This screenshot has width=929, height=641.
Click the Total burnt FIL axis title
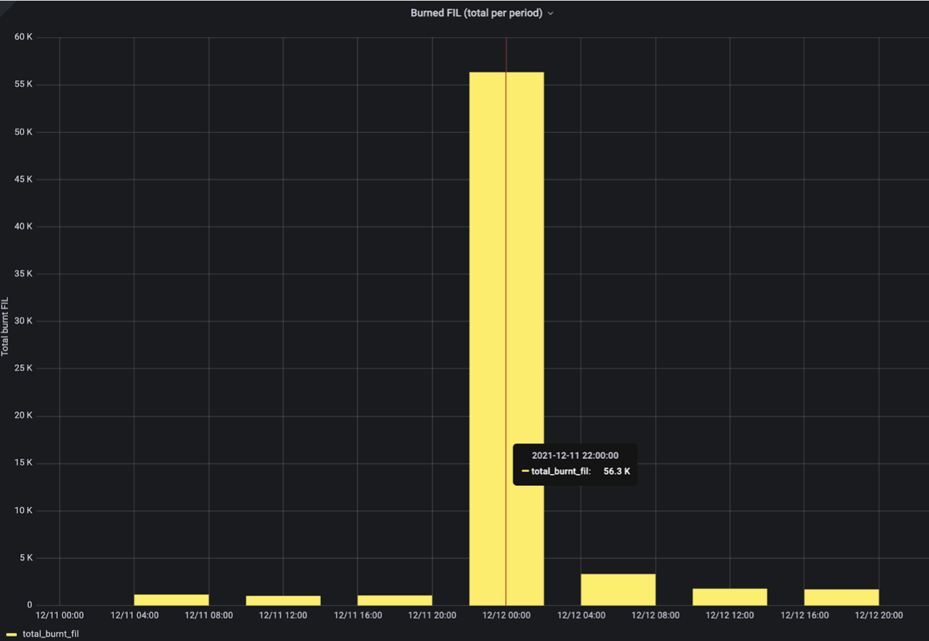click(x=5, y=326)
